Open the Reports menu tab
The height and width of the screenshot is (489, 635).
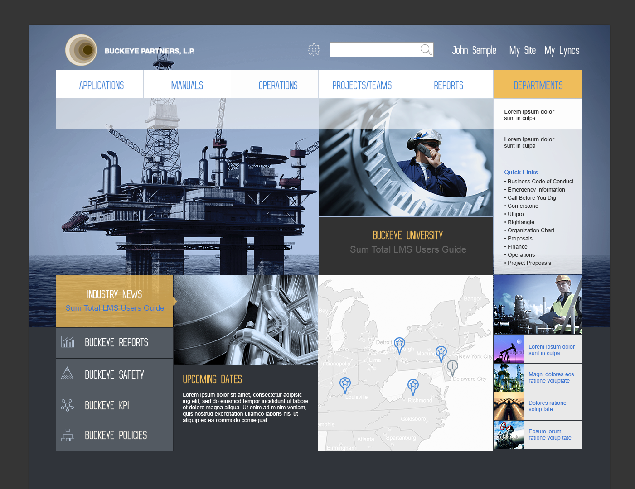tap(450, 85)
